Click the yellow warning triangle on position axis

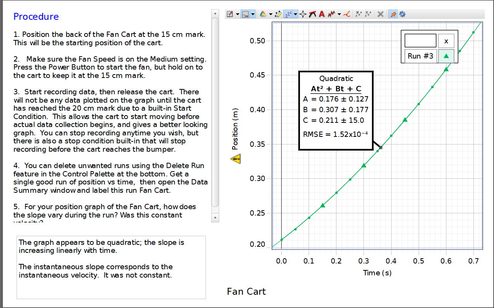[x=236, y=159]
